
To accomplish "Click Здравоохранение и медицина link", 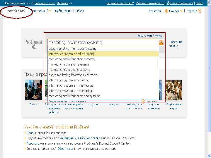I will tap(74, 106).
